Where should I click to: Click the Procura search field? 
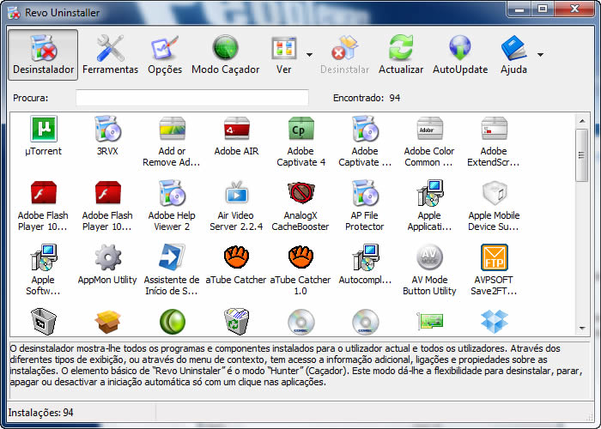191,98
